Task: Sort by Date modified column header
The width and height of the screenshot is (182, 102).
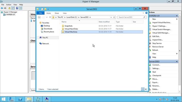Action: pos(106,22)
